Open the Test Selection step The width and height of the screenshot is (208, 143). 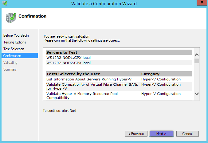(14, 49)
